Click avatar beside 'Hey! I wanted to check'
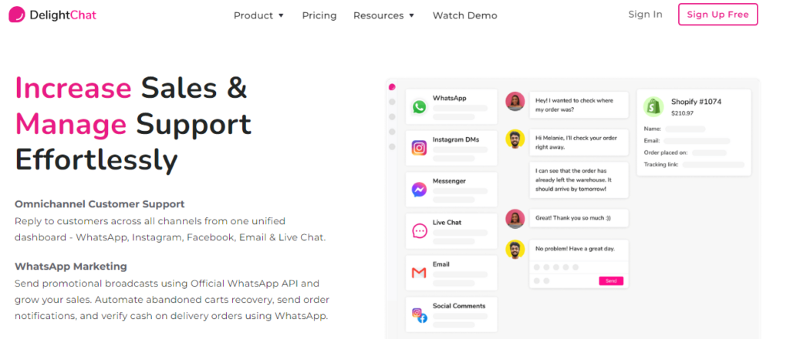Image resolution: width=790 pixels, height=339 pixels. tap(515, 101)
